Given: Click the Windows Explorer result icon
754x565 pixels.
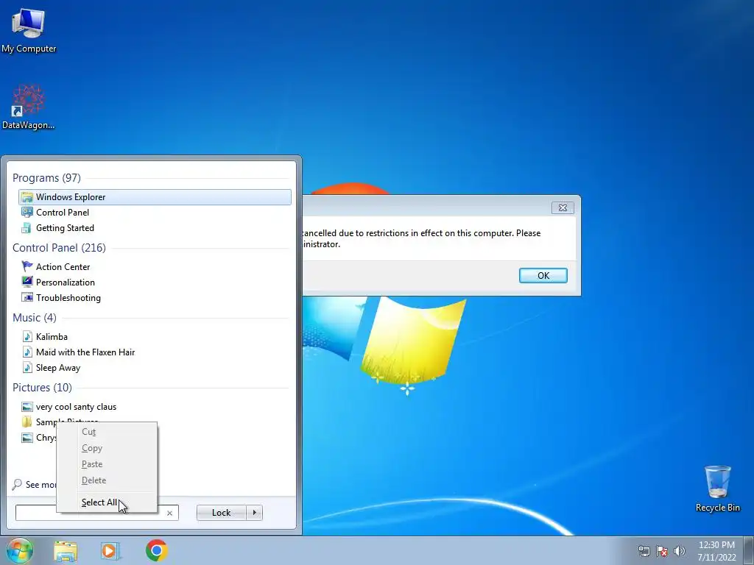Looking at the screenshot, I should click(27, 197).
